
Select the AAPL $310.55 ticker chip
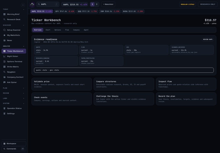point(41,11)
